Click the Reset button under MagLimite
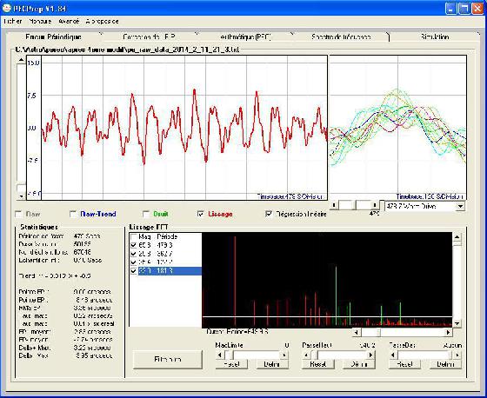This screenshot has height=398, width=487. tap(231, 364)
